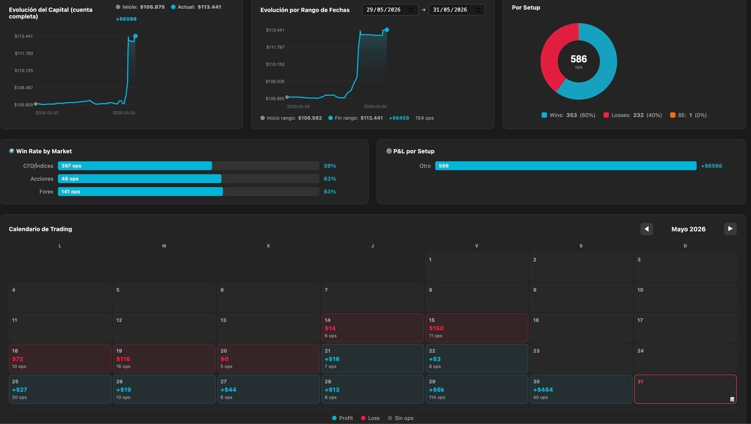
Task: Select the CFD/Índices 397 ops bar
Action: click(x=135, y=166)
